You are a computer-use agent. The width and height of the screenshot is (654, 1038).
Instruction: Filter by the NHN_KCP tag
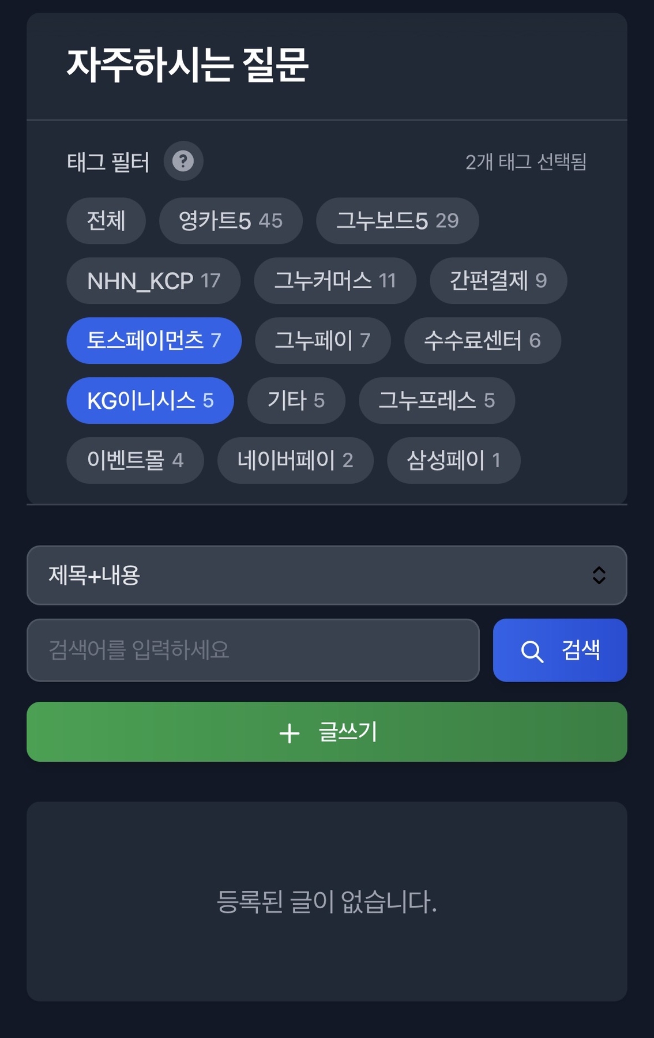point(153,281)
